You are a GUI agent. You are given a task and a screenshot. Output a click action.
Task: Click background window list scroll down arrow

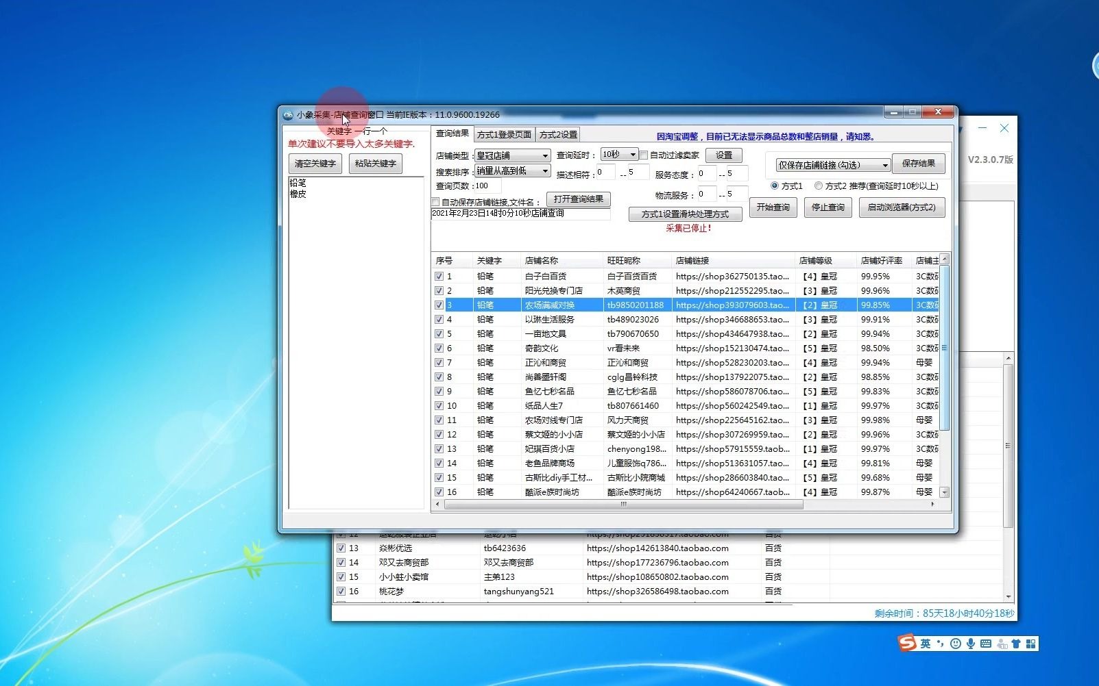click(x=1009, y=597)
